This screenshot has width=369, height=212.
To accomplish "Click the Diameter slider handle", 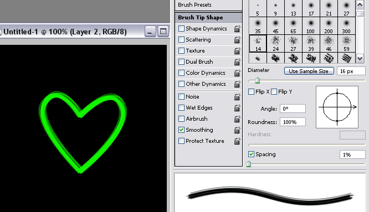I will click(257, 81).
